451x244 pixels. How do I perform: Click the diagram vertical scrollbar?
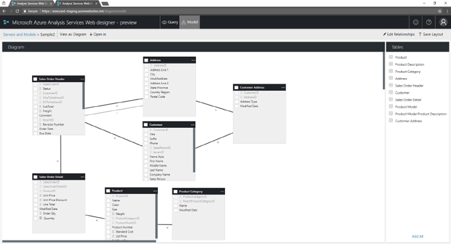(383, 71)
